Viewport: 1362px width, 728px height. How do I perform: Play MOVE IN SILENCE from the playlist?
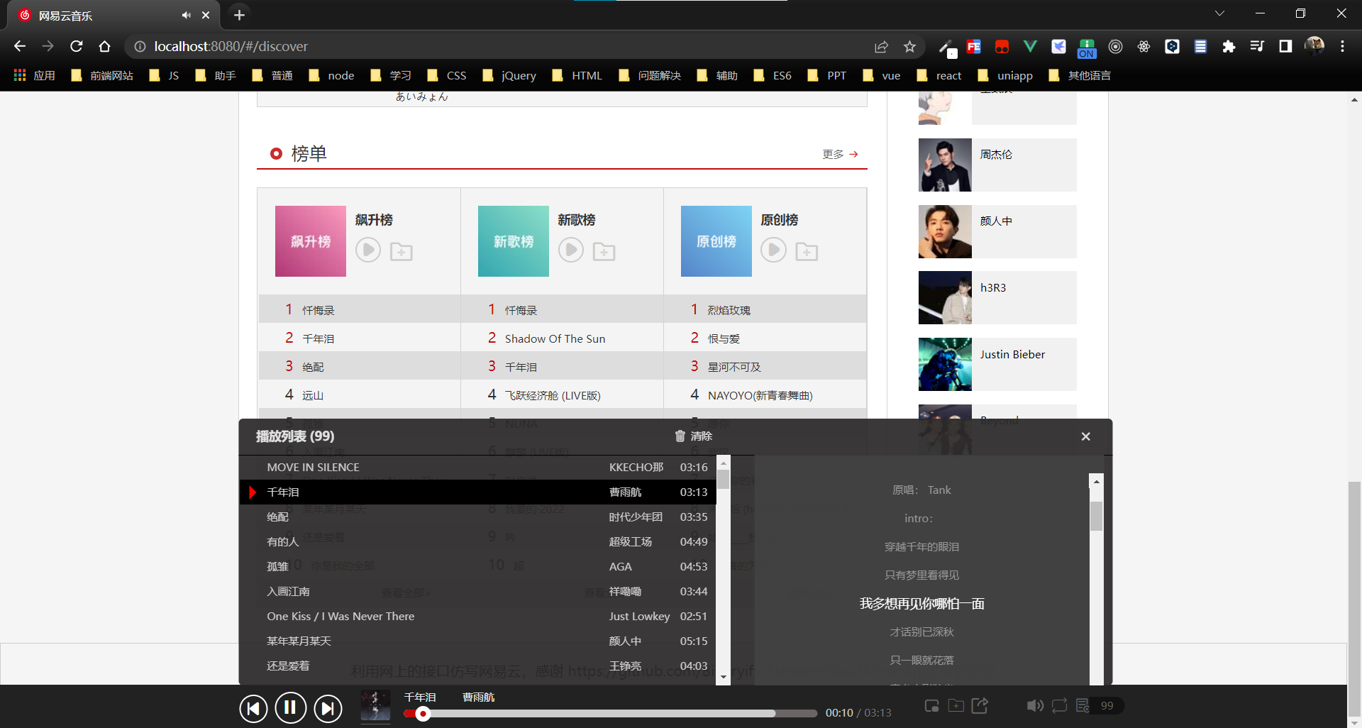pos(478,467)
